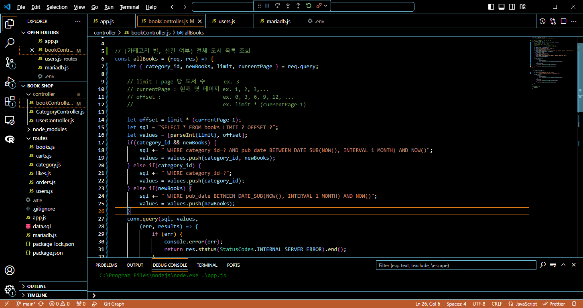The height and width of the screenshot is (308, 583).
Task: Open Explorer views and more actions
Action: click(x=78, y=21)
